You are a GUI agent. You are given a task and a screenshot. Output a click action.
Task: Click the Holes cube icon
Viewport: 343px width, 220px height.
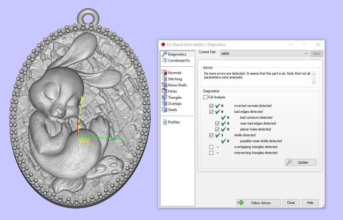(x=164, y=91)
